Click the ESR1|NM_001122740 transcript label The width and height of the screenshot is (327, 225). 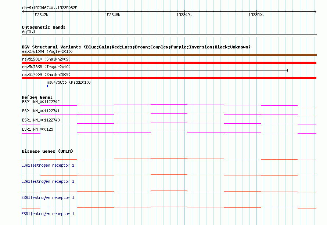coord(41,120)
